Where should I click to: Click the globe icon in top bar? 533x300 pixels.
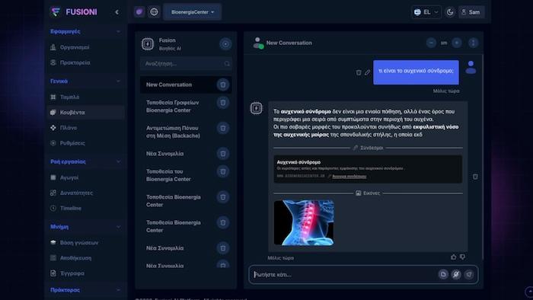[x=154, y=12]
